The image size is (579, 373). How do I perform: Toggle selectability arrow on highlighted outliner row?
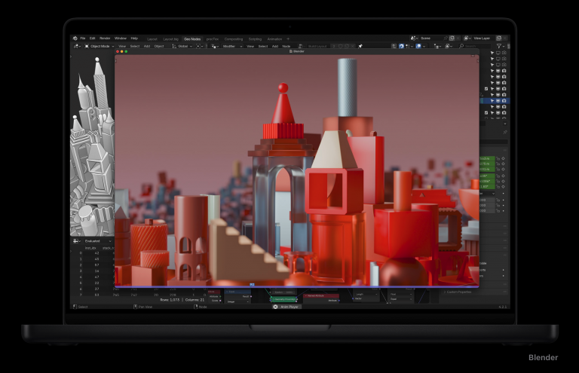pyautogui.click(x=492, y=100)
